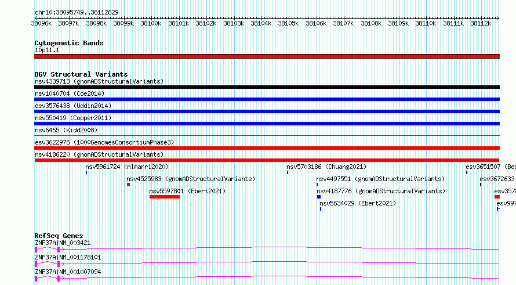The image size is (516, 285).
Task: Open the nsv4497551 gnomAD variant label
Action: [380, 179]
